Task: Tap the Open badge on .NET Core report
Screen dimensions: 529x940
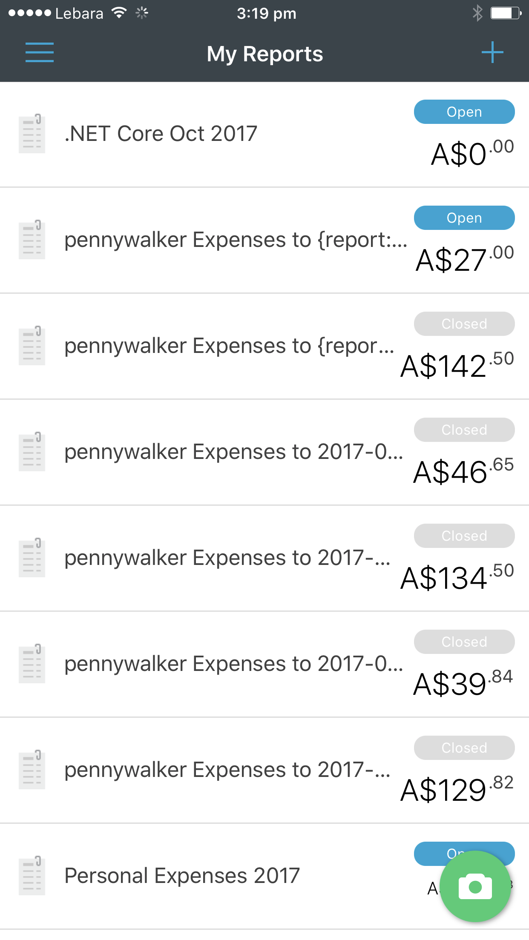Action: 464,112
